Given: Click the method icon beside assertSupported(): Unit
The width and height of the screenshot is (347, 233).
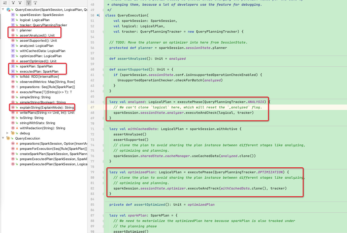Looking at the screenshot, I should point(13,40).
